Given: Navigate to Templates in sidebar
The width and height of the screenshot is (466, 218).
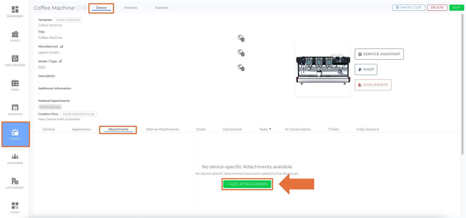Looking at the screenshot, I should point(15,110).
